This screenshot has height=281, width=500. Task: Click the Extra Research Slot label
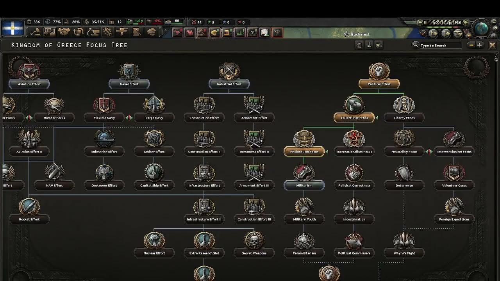point(204,253)
